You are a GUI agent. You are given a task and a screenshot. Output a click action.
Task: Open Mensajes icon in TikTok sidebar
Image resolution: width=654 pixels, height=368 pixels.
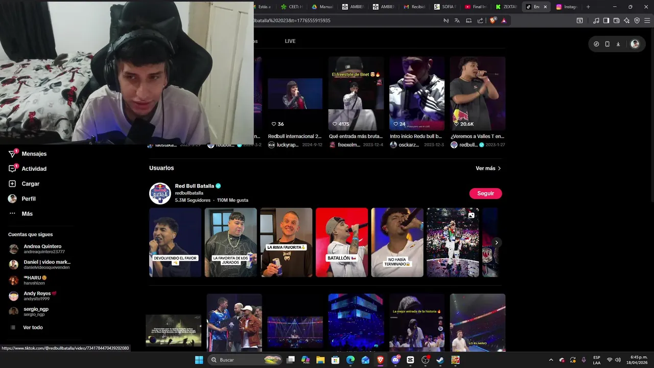pos(12,154)
